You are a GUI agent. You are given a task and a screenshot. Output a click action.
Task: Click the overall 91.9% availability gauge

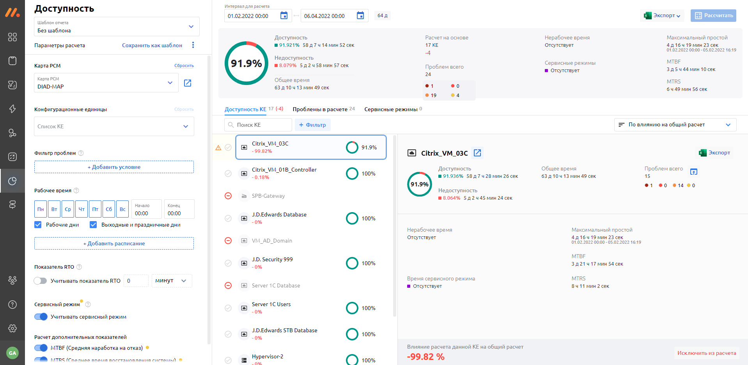[x=246, y=63]
